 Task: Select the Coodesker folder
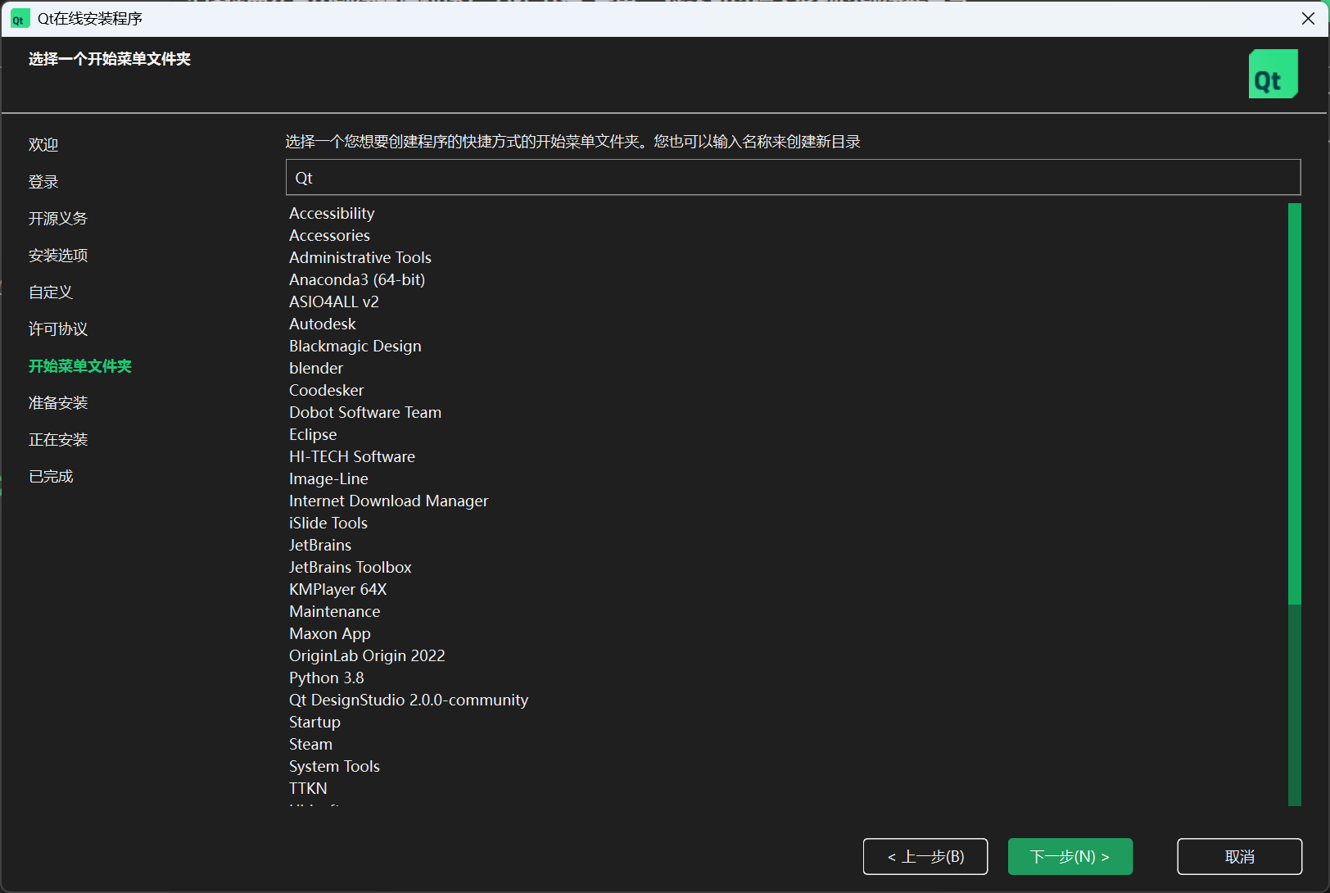click(x=326, y=390)
